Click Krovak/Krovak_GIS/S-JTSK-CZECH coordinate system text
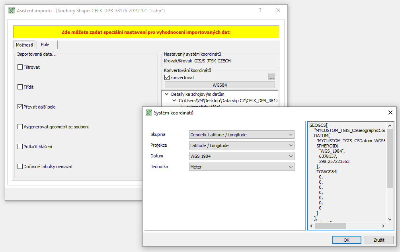The image size is (400, 252). (x=197, y=61)
